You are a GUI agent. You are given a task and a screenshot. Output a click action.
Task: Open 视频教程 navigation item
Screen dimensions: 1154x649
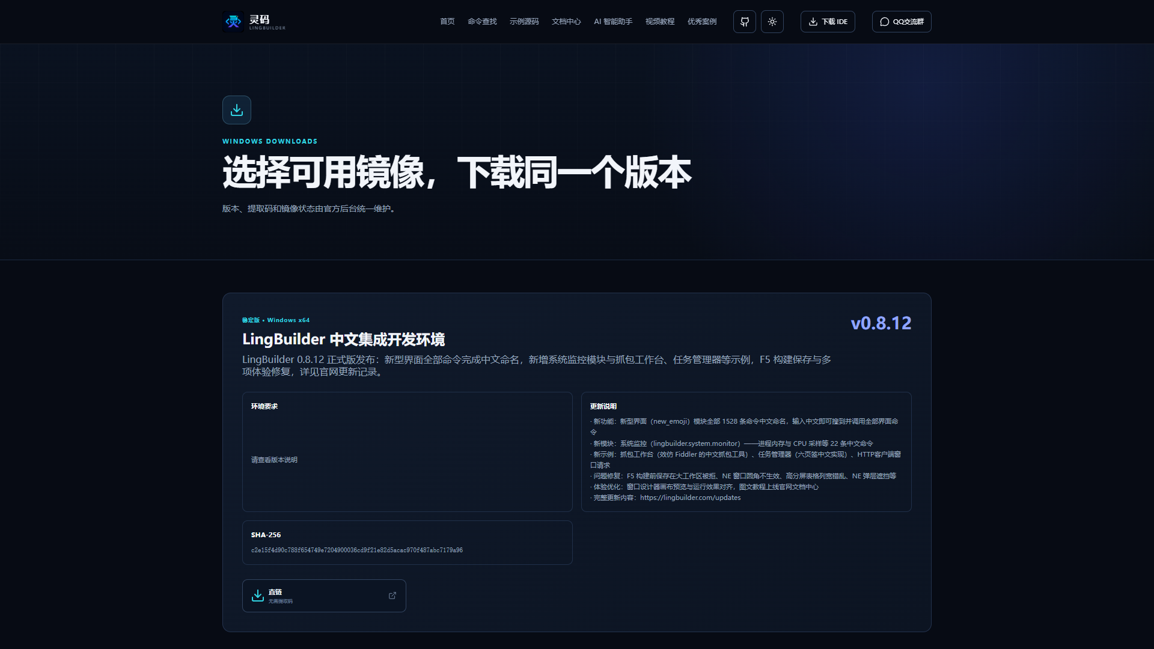click(x=660, y=22)
